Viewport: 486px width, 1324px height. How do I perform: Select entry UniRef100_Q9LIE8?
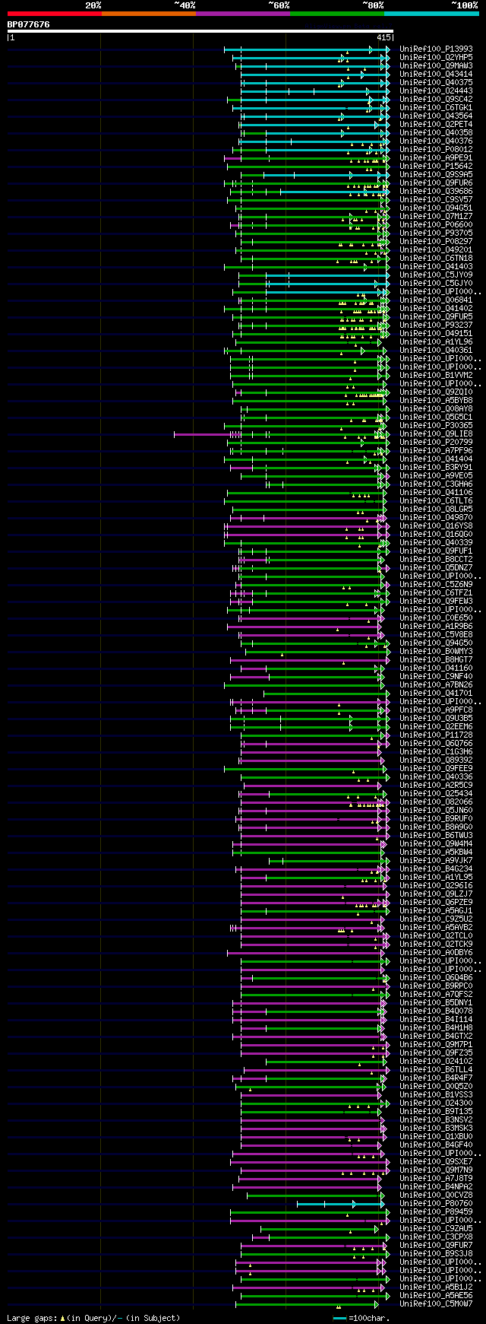click(436, 434)
